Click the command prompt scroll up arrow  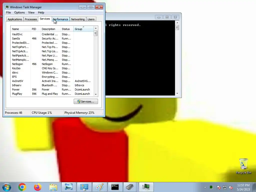coord(177,23)
